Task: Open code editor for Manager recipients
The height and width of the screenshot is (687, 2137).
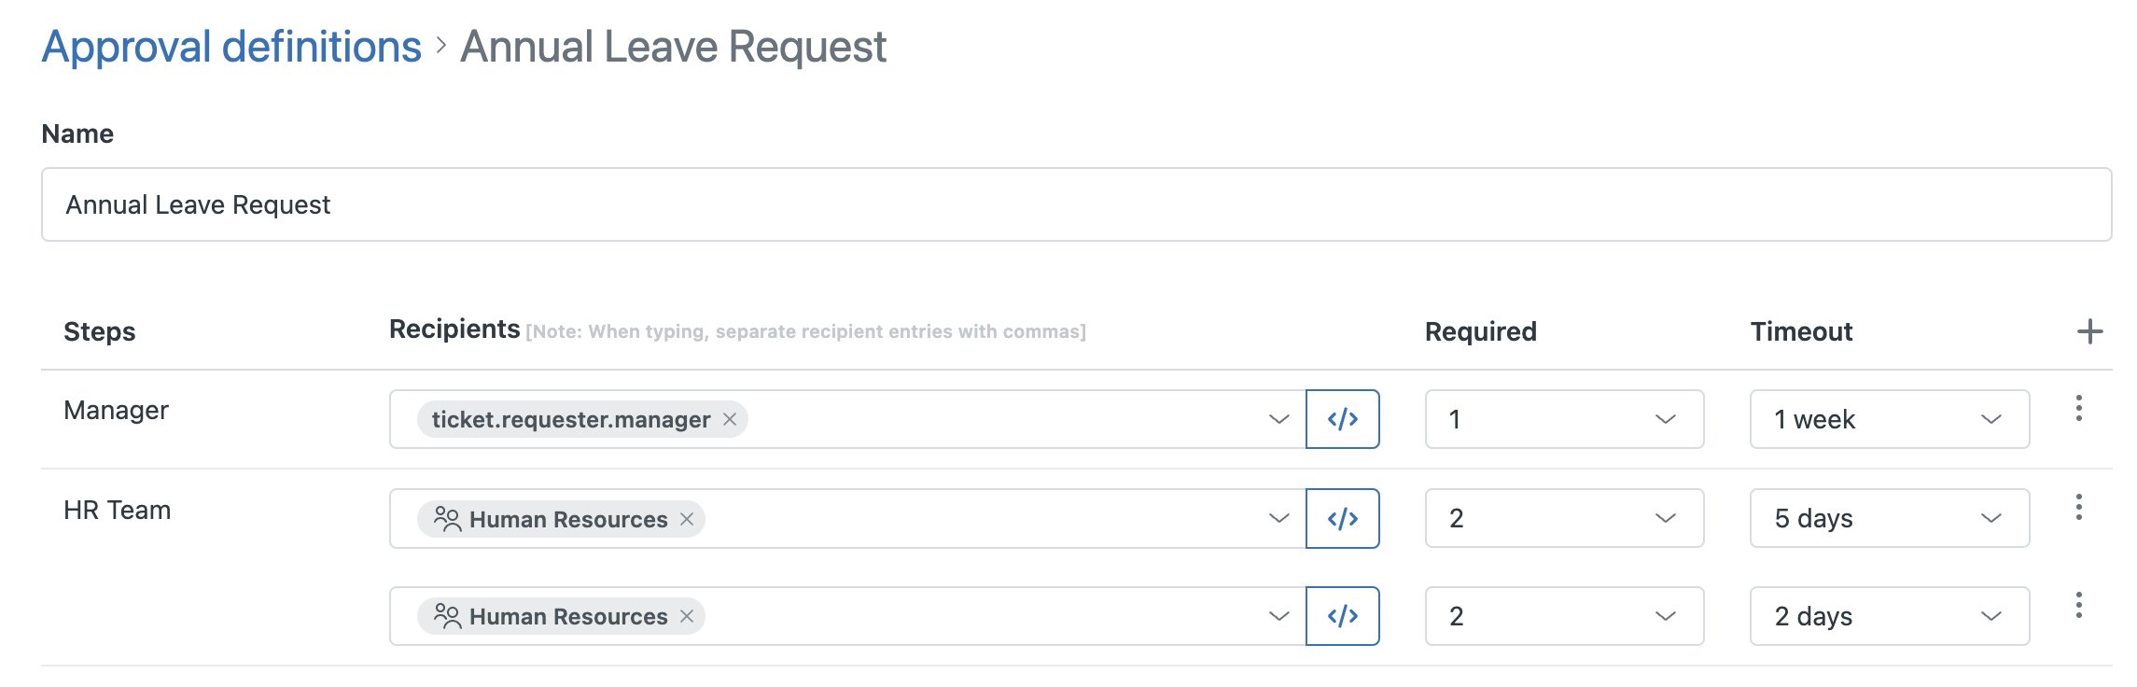Action: [x=1342, y=419]
